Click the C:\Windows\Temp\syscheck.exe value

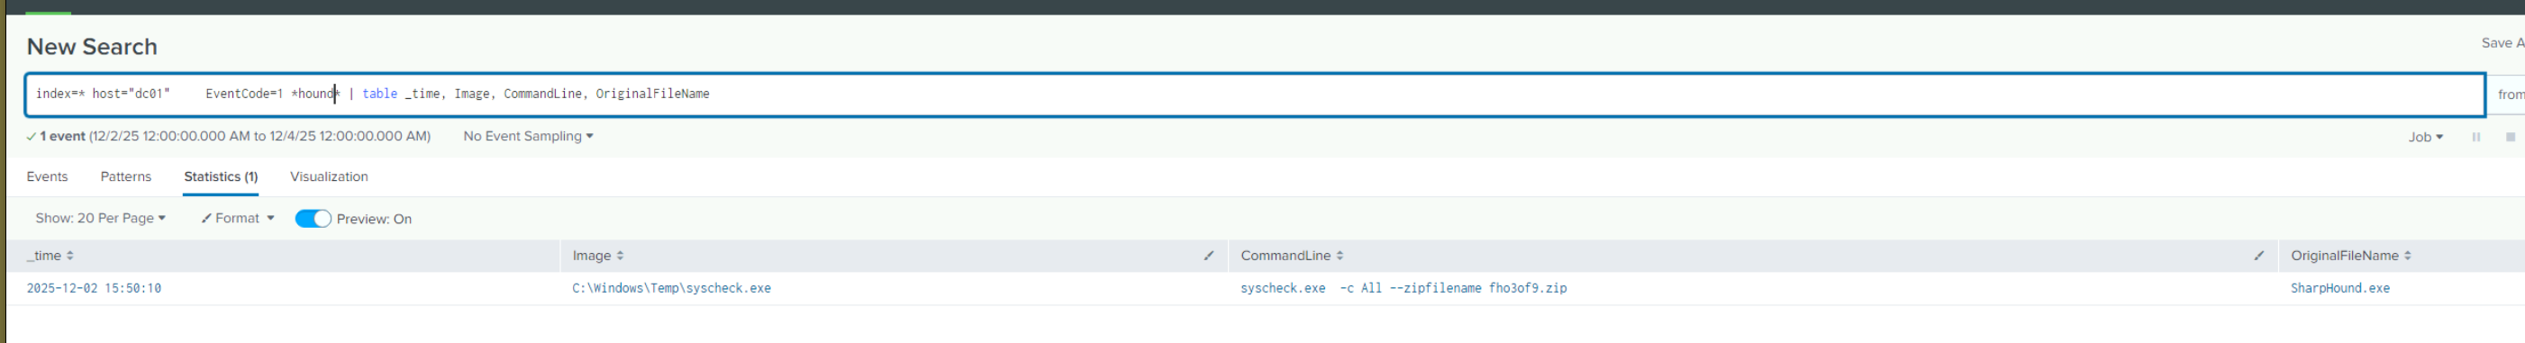[x=671, y=289]
